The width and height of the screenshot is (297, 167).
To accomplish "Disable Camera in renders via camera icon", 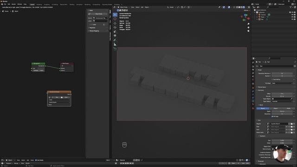I will tap(295, 14).
